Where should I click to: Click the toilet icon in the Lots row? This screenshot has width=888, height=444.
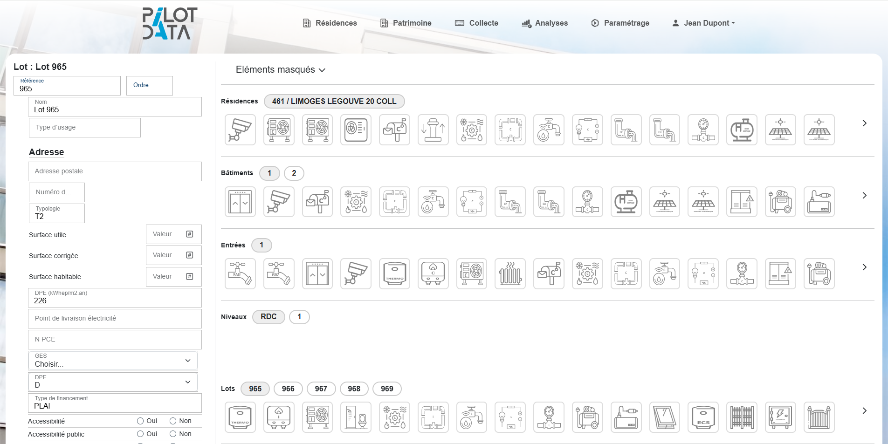click(x=356, y=417)
